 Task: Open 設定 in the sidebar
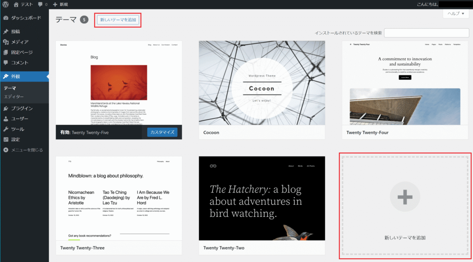(x=16, y=139)
